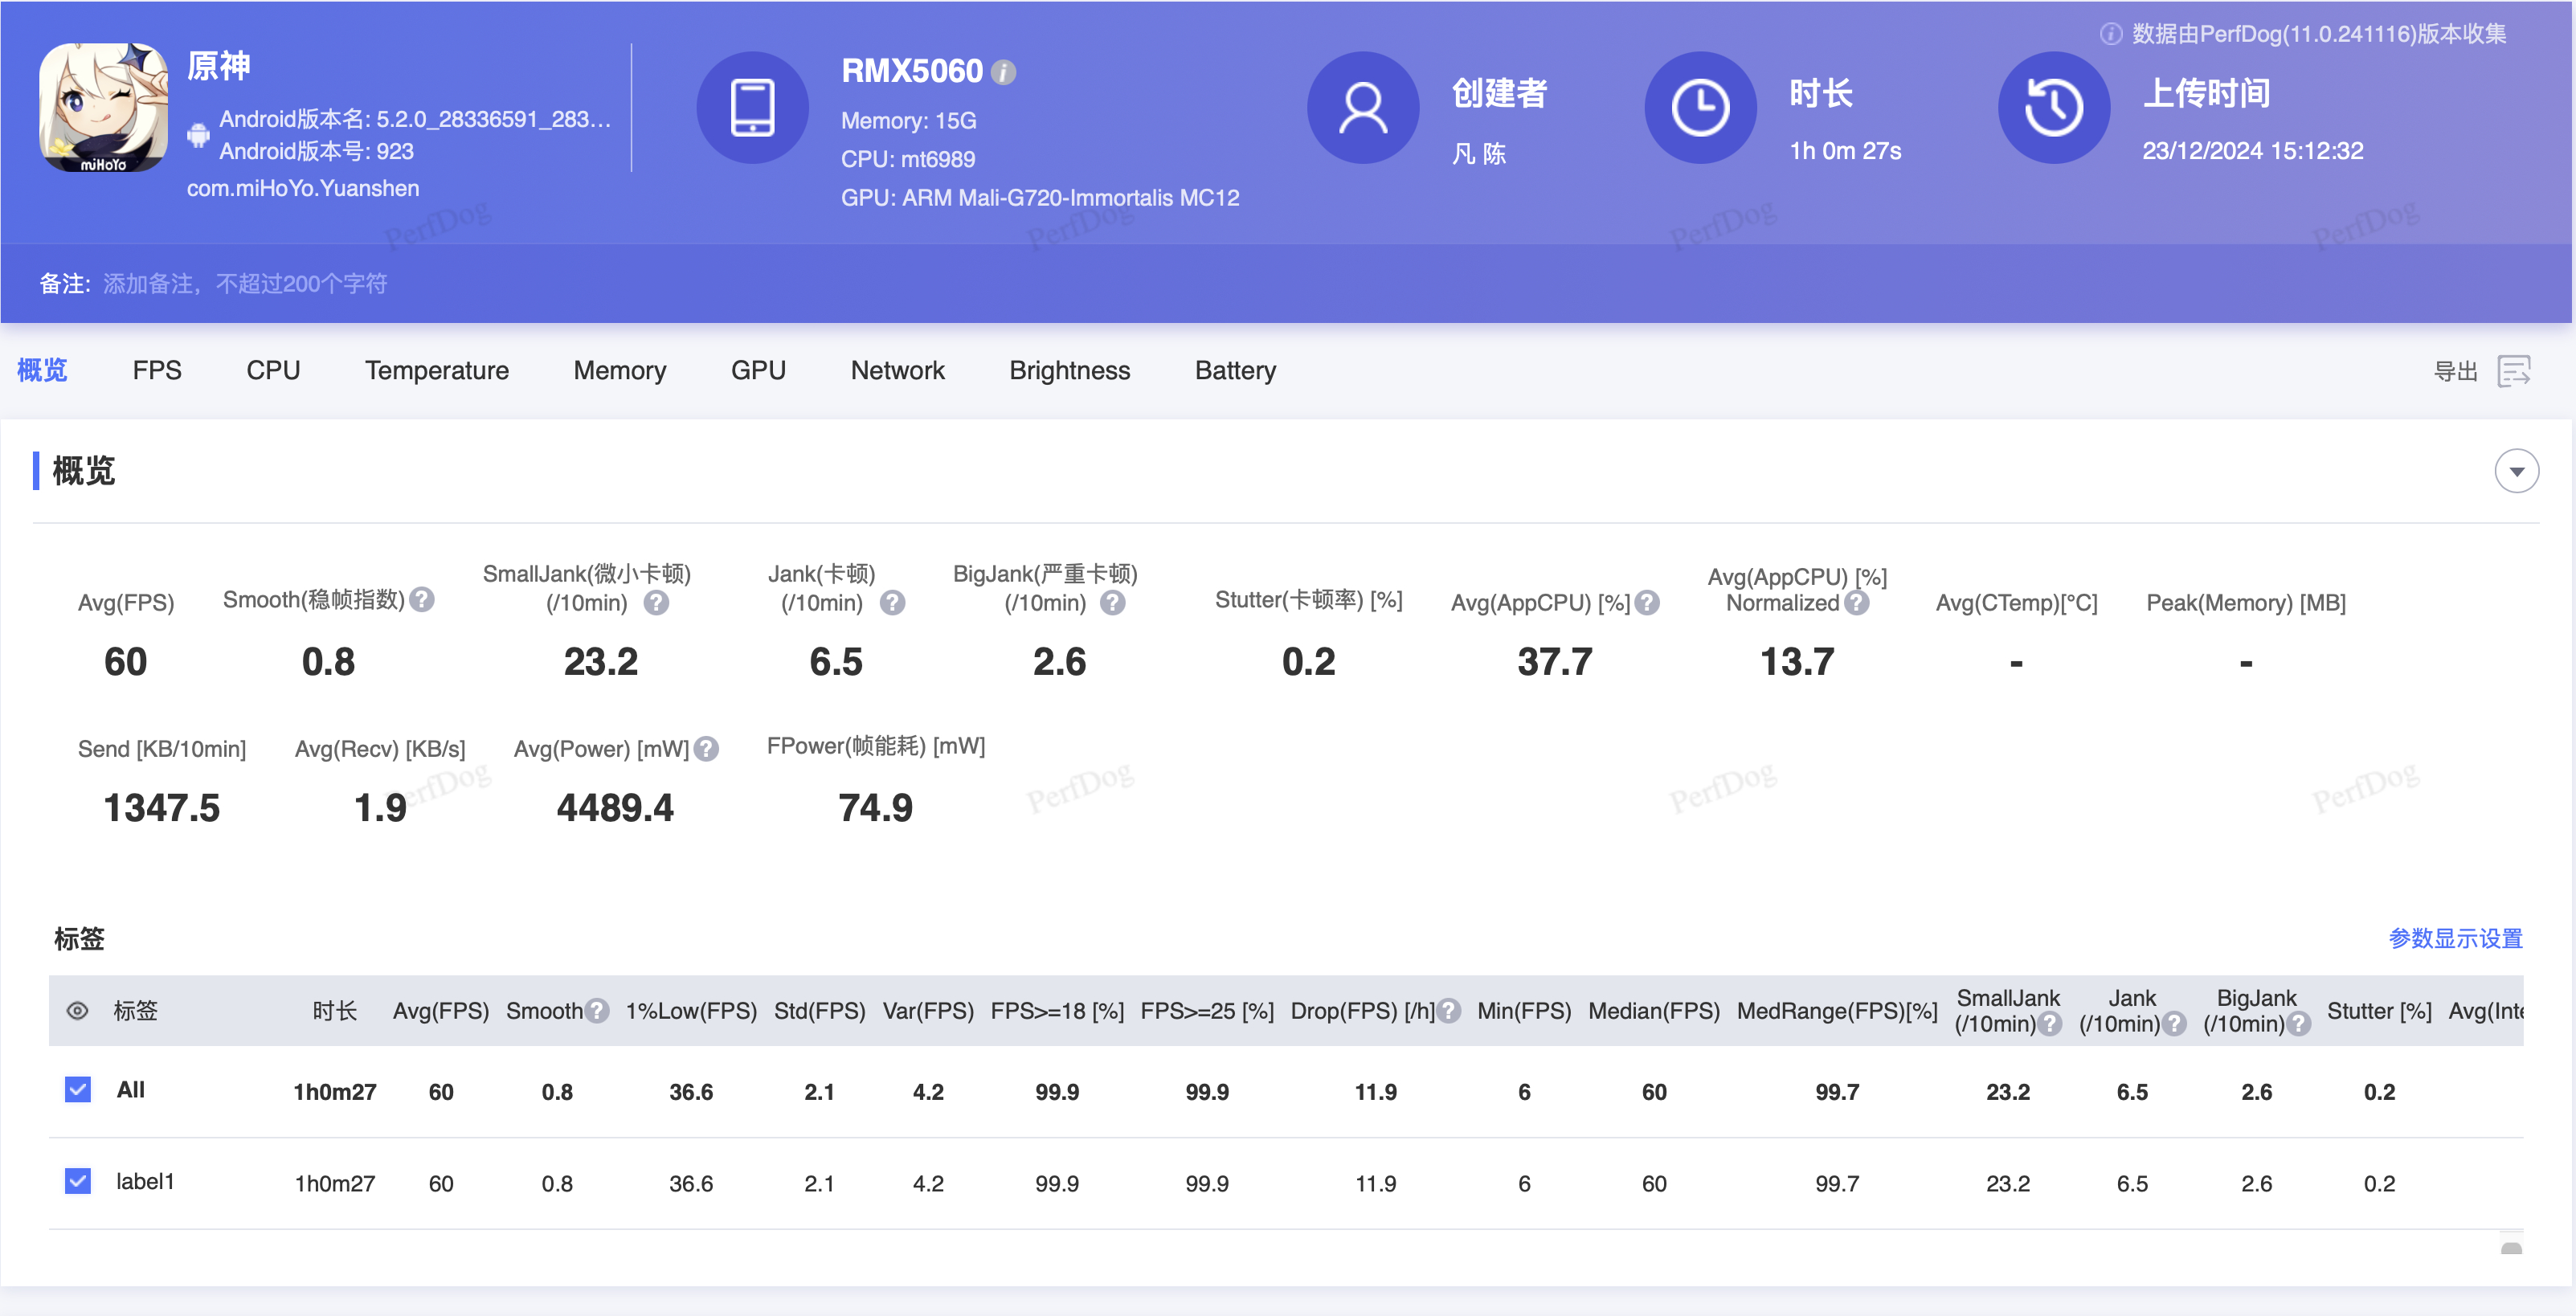Switch to the FPS tab

click(x=157, y=371)
